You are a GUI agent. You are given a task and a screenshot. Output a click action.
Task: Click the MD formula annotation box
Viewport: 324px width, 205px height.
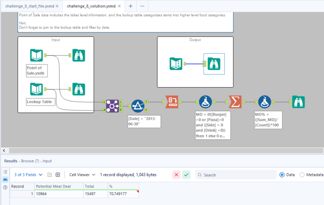click(213, 125)
